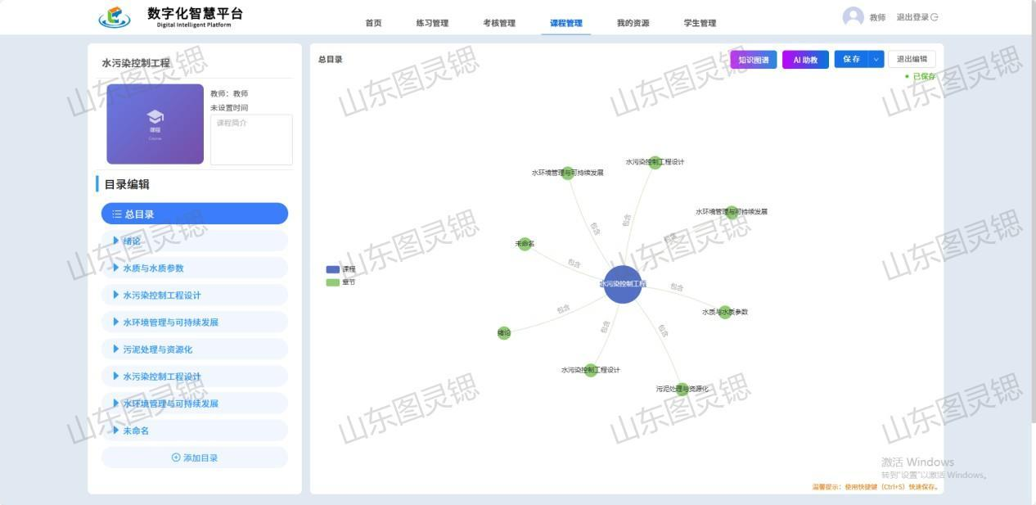Click the 课程简介 text area

251,140
